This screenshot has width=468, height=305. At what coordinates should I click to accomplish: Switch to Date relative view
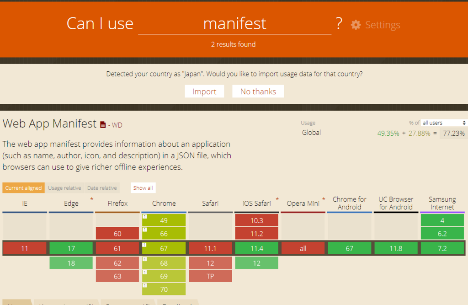(102, 188)
